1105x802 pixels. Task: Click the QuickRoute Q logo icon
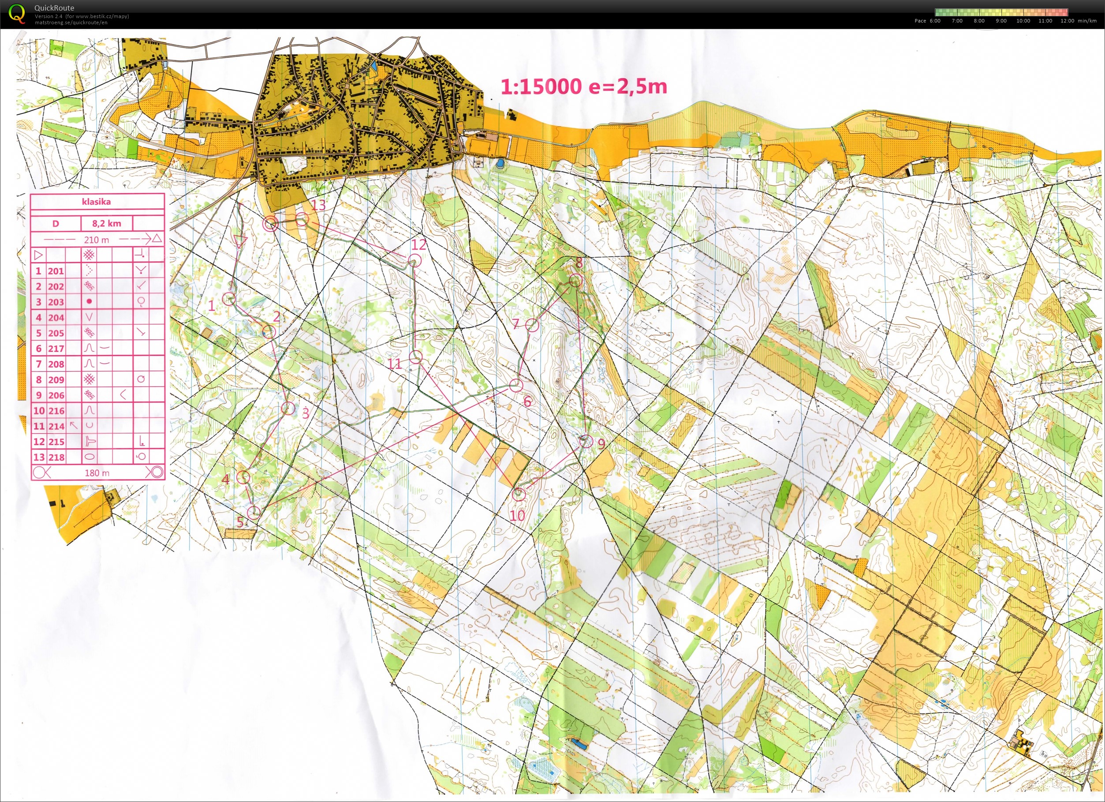17,14
